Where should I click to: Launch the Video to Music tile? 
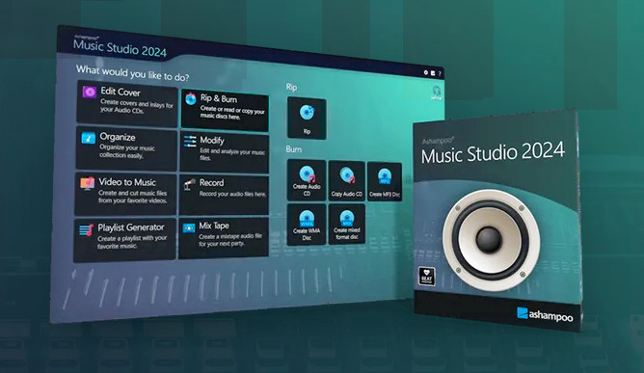click(125, 194)
